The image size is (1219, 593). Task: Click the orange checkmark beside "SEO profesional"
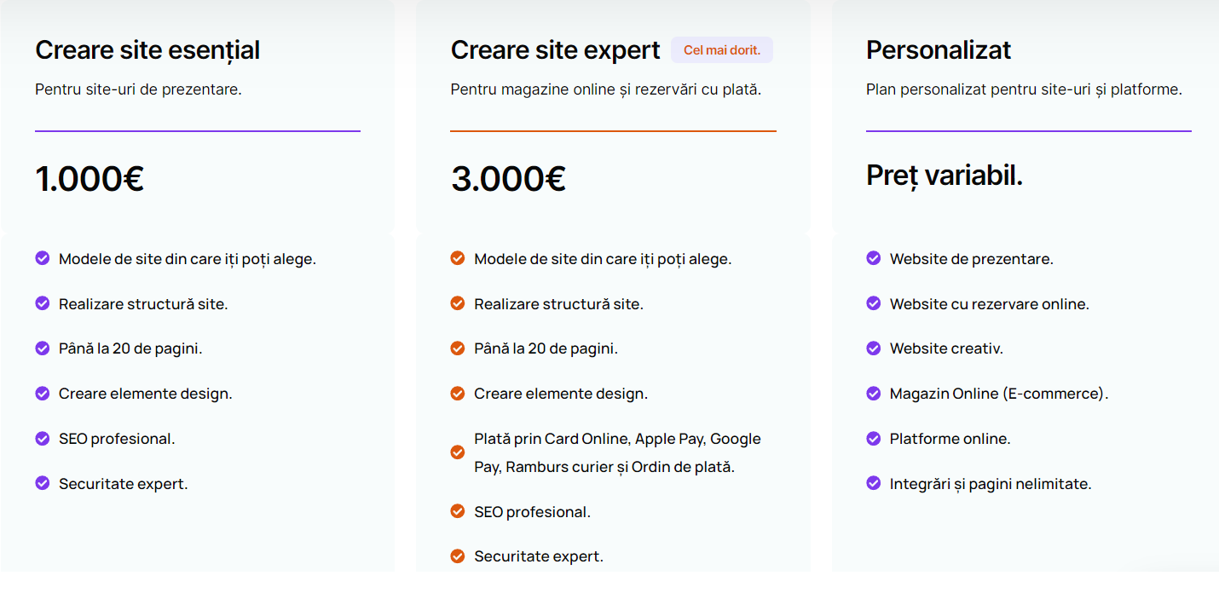click(458, 511)
